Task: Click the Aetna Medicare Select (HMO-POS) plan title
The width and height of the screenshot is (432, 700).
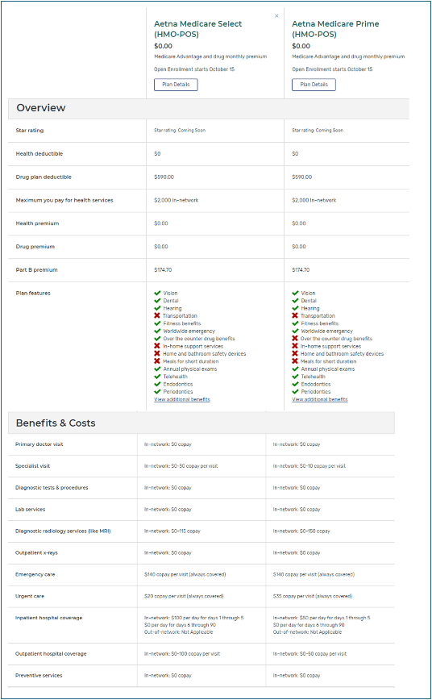Action: coord(198,29)
